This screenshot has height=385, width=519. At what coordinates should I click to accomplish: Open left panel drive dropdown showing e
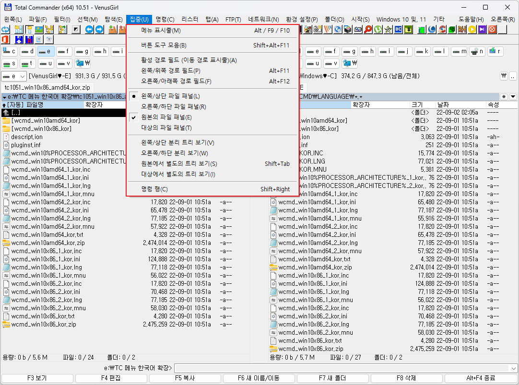[14, 76]
